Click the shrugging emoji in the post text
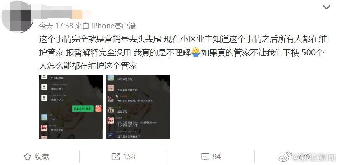 tap(196, 52)
